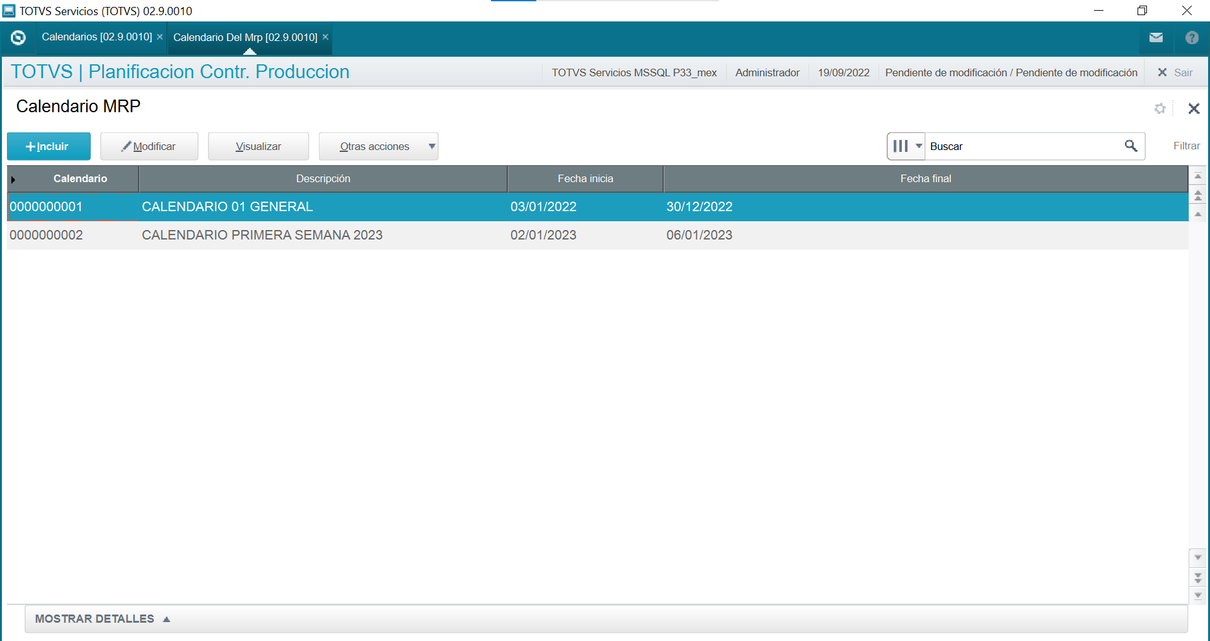Click the 06/01/2023 date cell
This screenshot has height=641, width=1210.
pos(700,235)
